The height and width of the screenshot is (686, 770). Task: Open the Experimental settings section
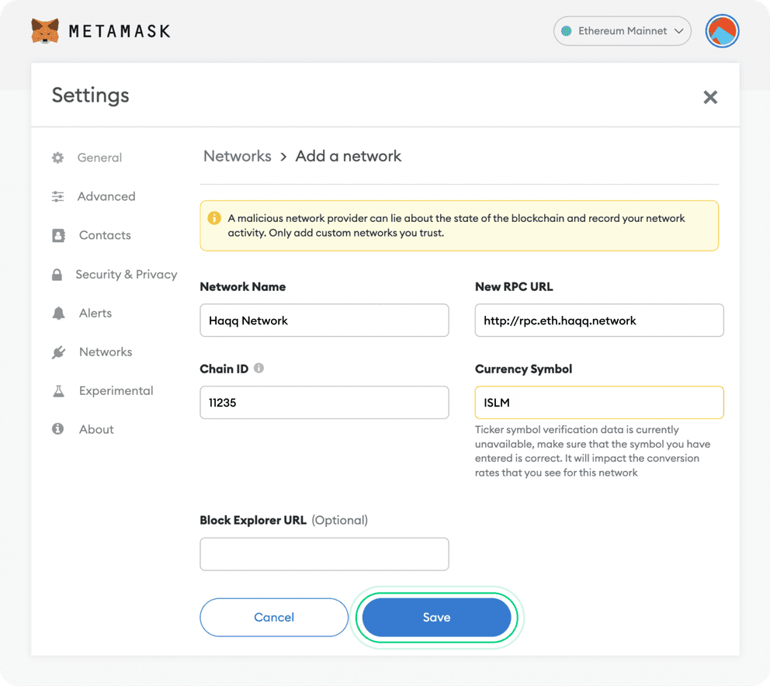pyautogui.click(x=116, y=390)
